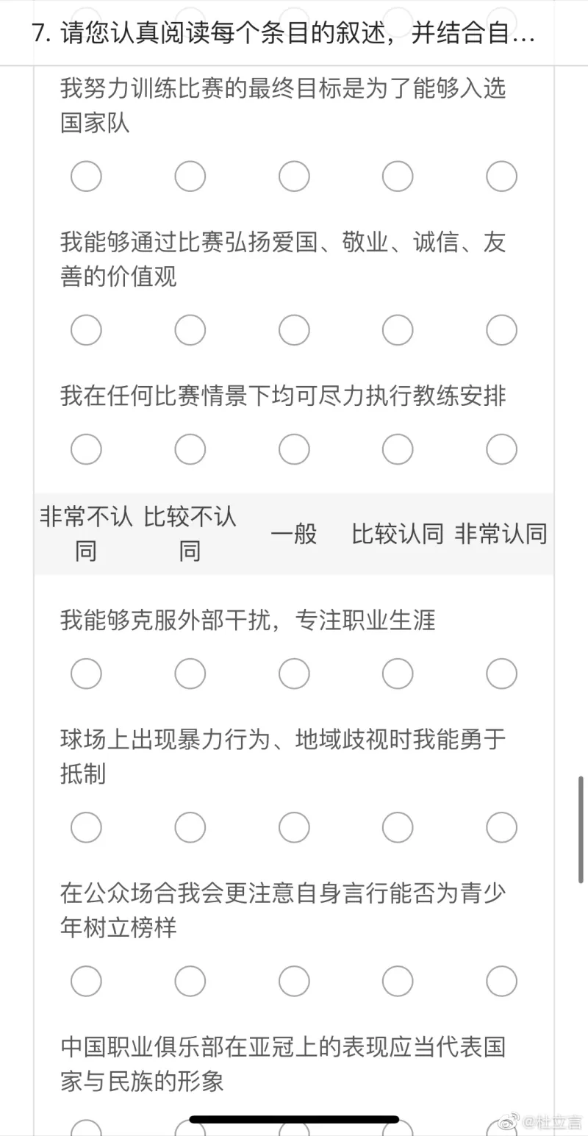Screen dimensions: 588x1136
Task: Choose 比较认同 for 弘扬爱国敬业 statement
Action: pos(398,330)
